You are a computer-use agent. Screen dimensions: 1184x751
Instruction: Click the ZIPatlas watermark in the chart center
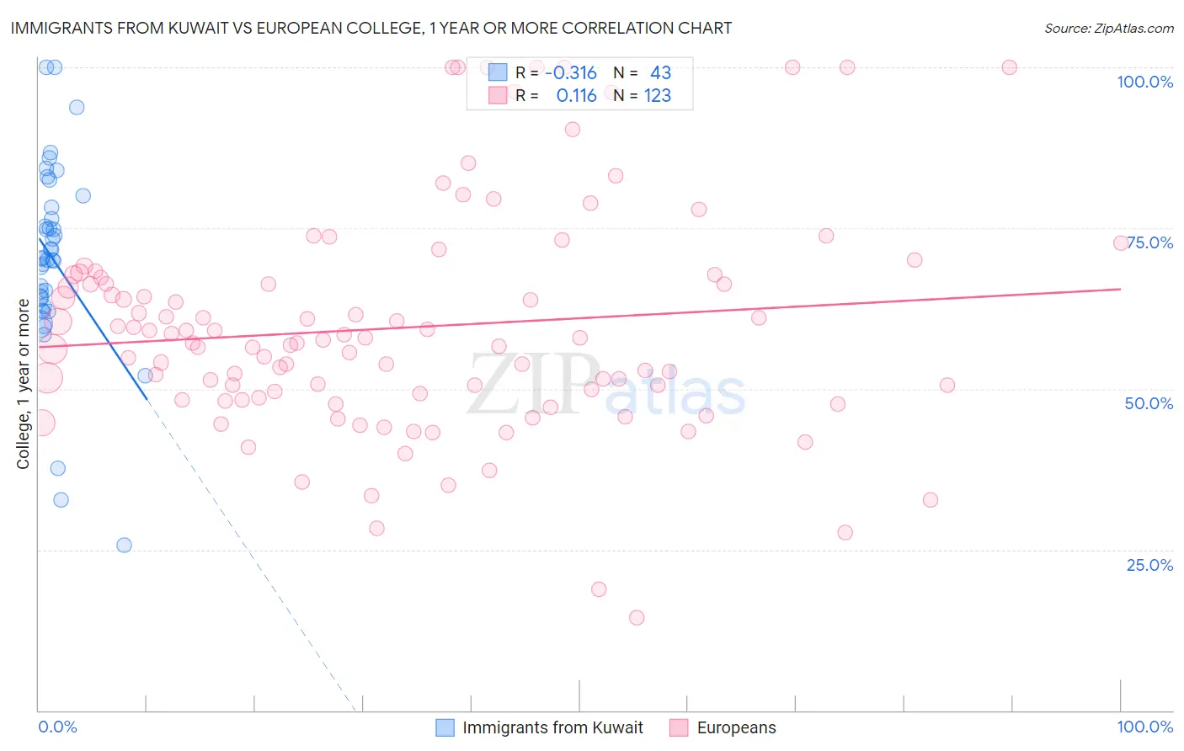coord(606,386)
